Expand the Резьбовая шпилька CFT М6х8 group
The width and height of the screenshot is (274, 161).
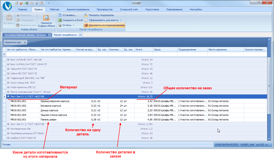pyautogui.click(x=8, y=133)
